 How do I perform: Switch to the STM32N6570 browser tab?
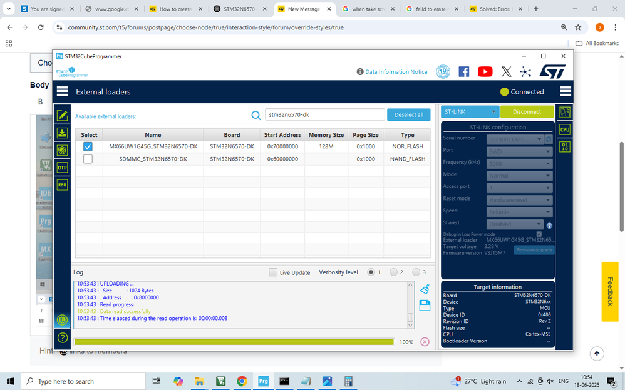[x=240, y=9]
